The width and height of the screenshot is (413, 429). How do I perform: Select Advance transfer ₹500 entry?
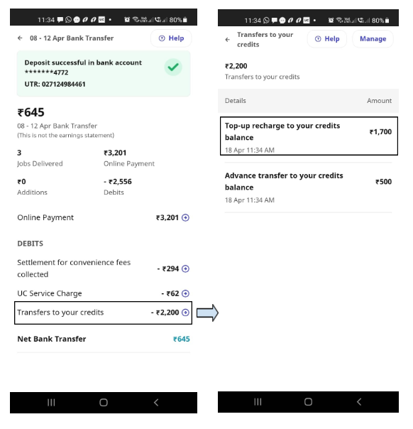[308, 188]
